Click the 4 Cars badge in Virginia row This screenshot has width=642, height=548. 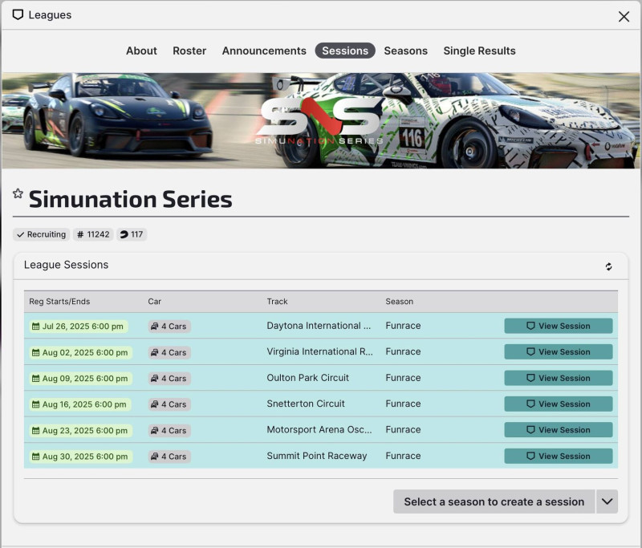(x=169, y=352)
